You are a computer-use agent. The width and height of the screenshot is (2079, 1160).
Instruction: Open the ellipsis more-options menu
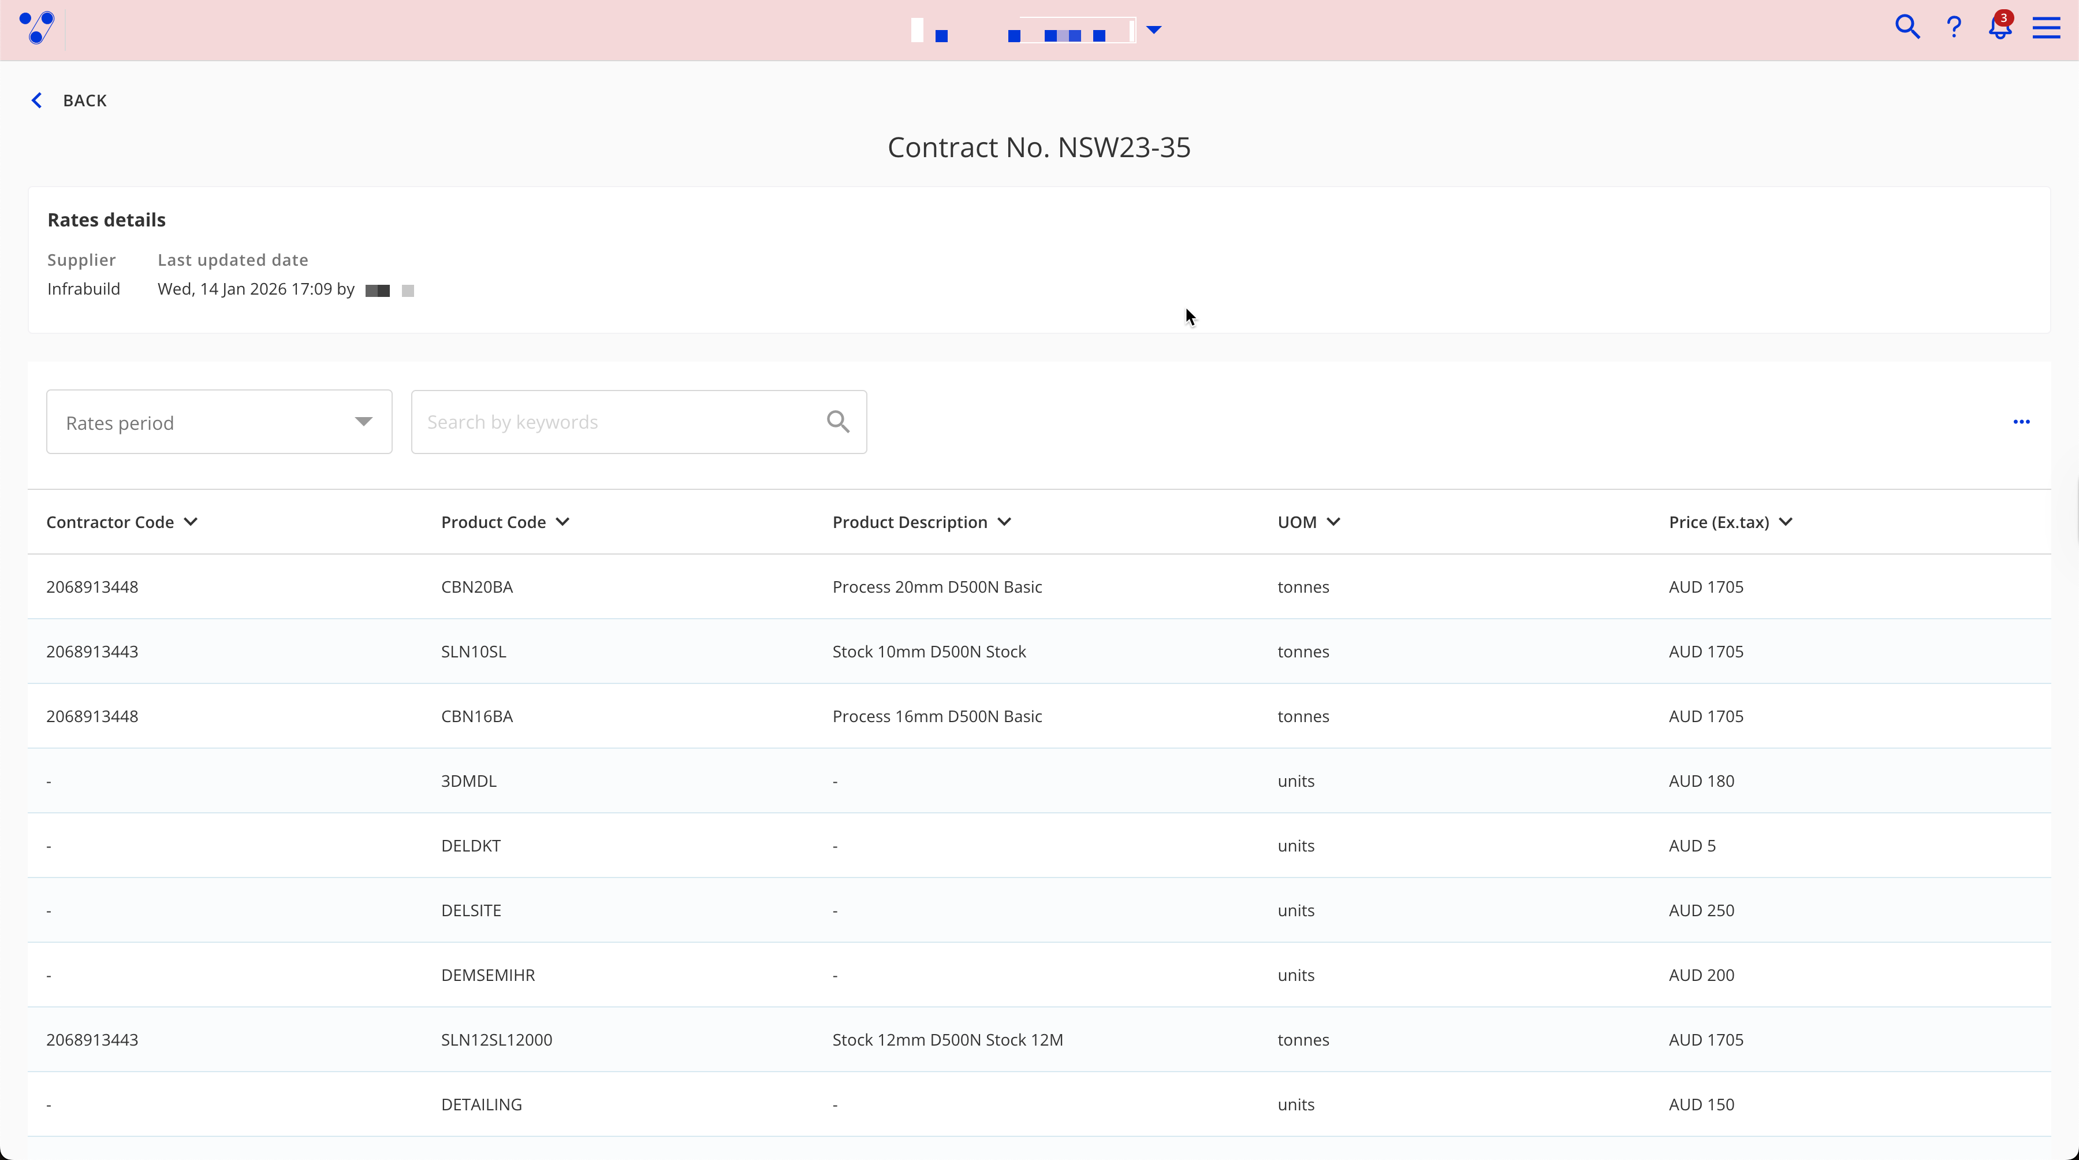(x=2022, y=421)
